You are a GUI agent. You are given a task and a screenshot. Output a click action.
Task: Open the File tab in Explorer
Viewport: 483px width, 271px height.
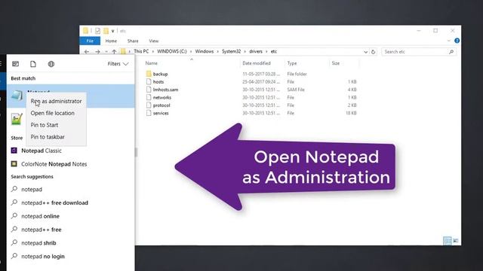pyautogui.click(x=90, y=41)
